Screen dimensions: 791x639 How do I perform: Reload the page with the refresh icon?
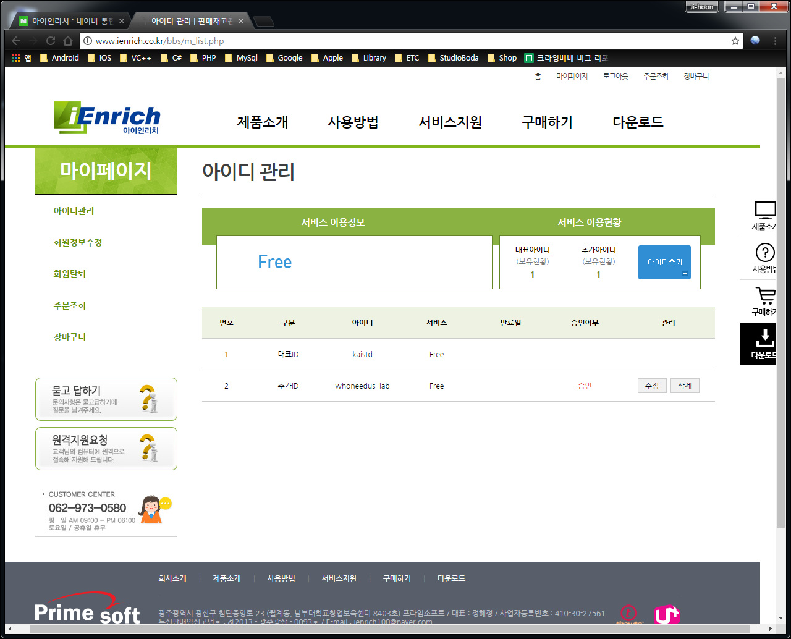[51, 41]
